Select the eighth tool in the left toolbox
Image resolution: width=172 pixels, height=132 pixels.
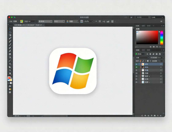(10, 51)
